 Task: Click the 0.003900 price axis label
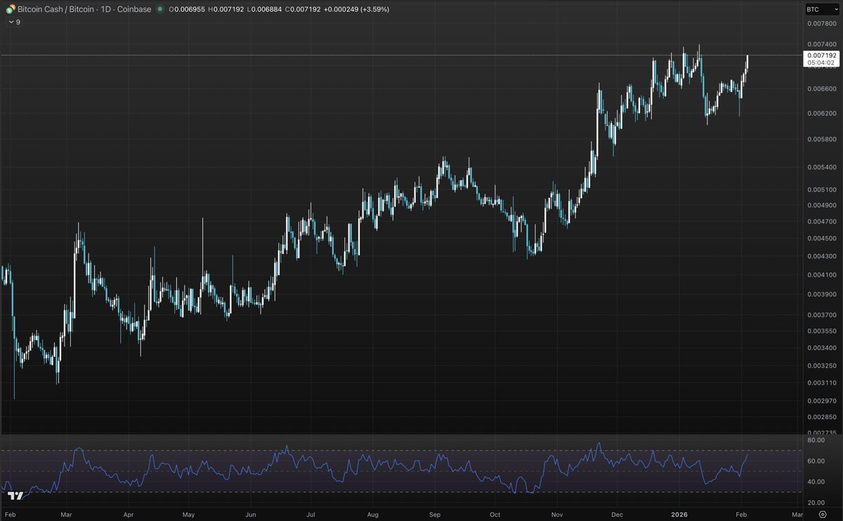point(821,294)
